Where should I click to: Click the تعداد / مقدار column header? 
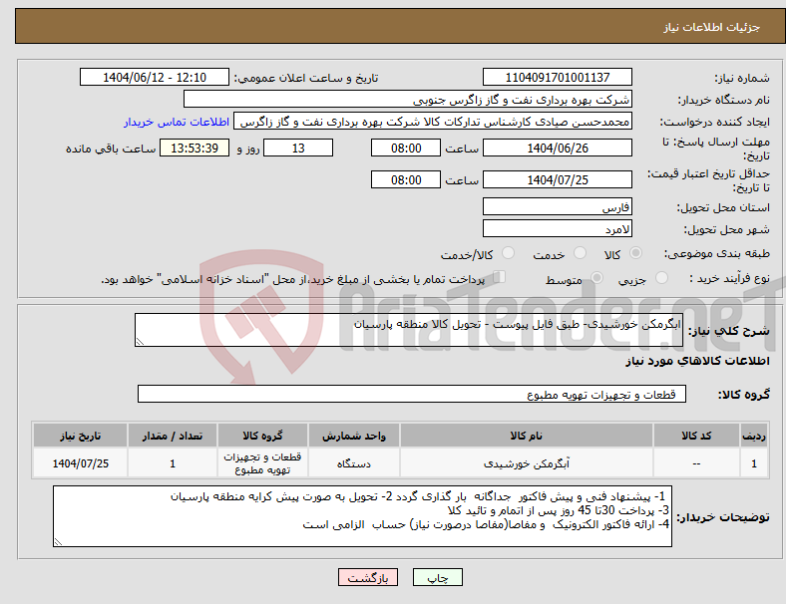click(x=172, y=436)
